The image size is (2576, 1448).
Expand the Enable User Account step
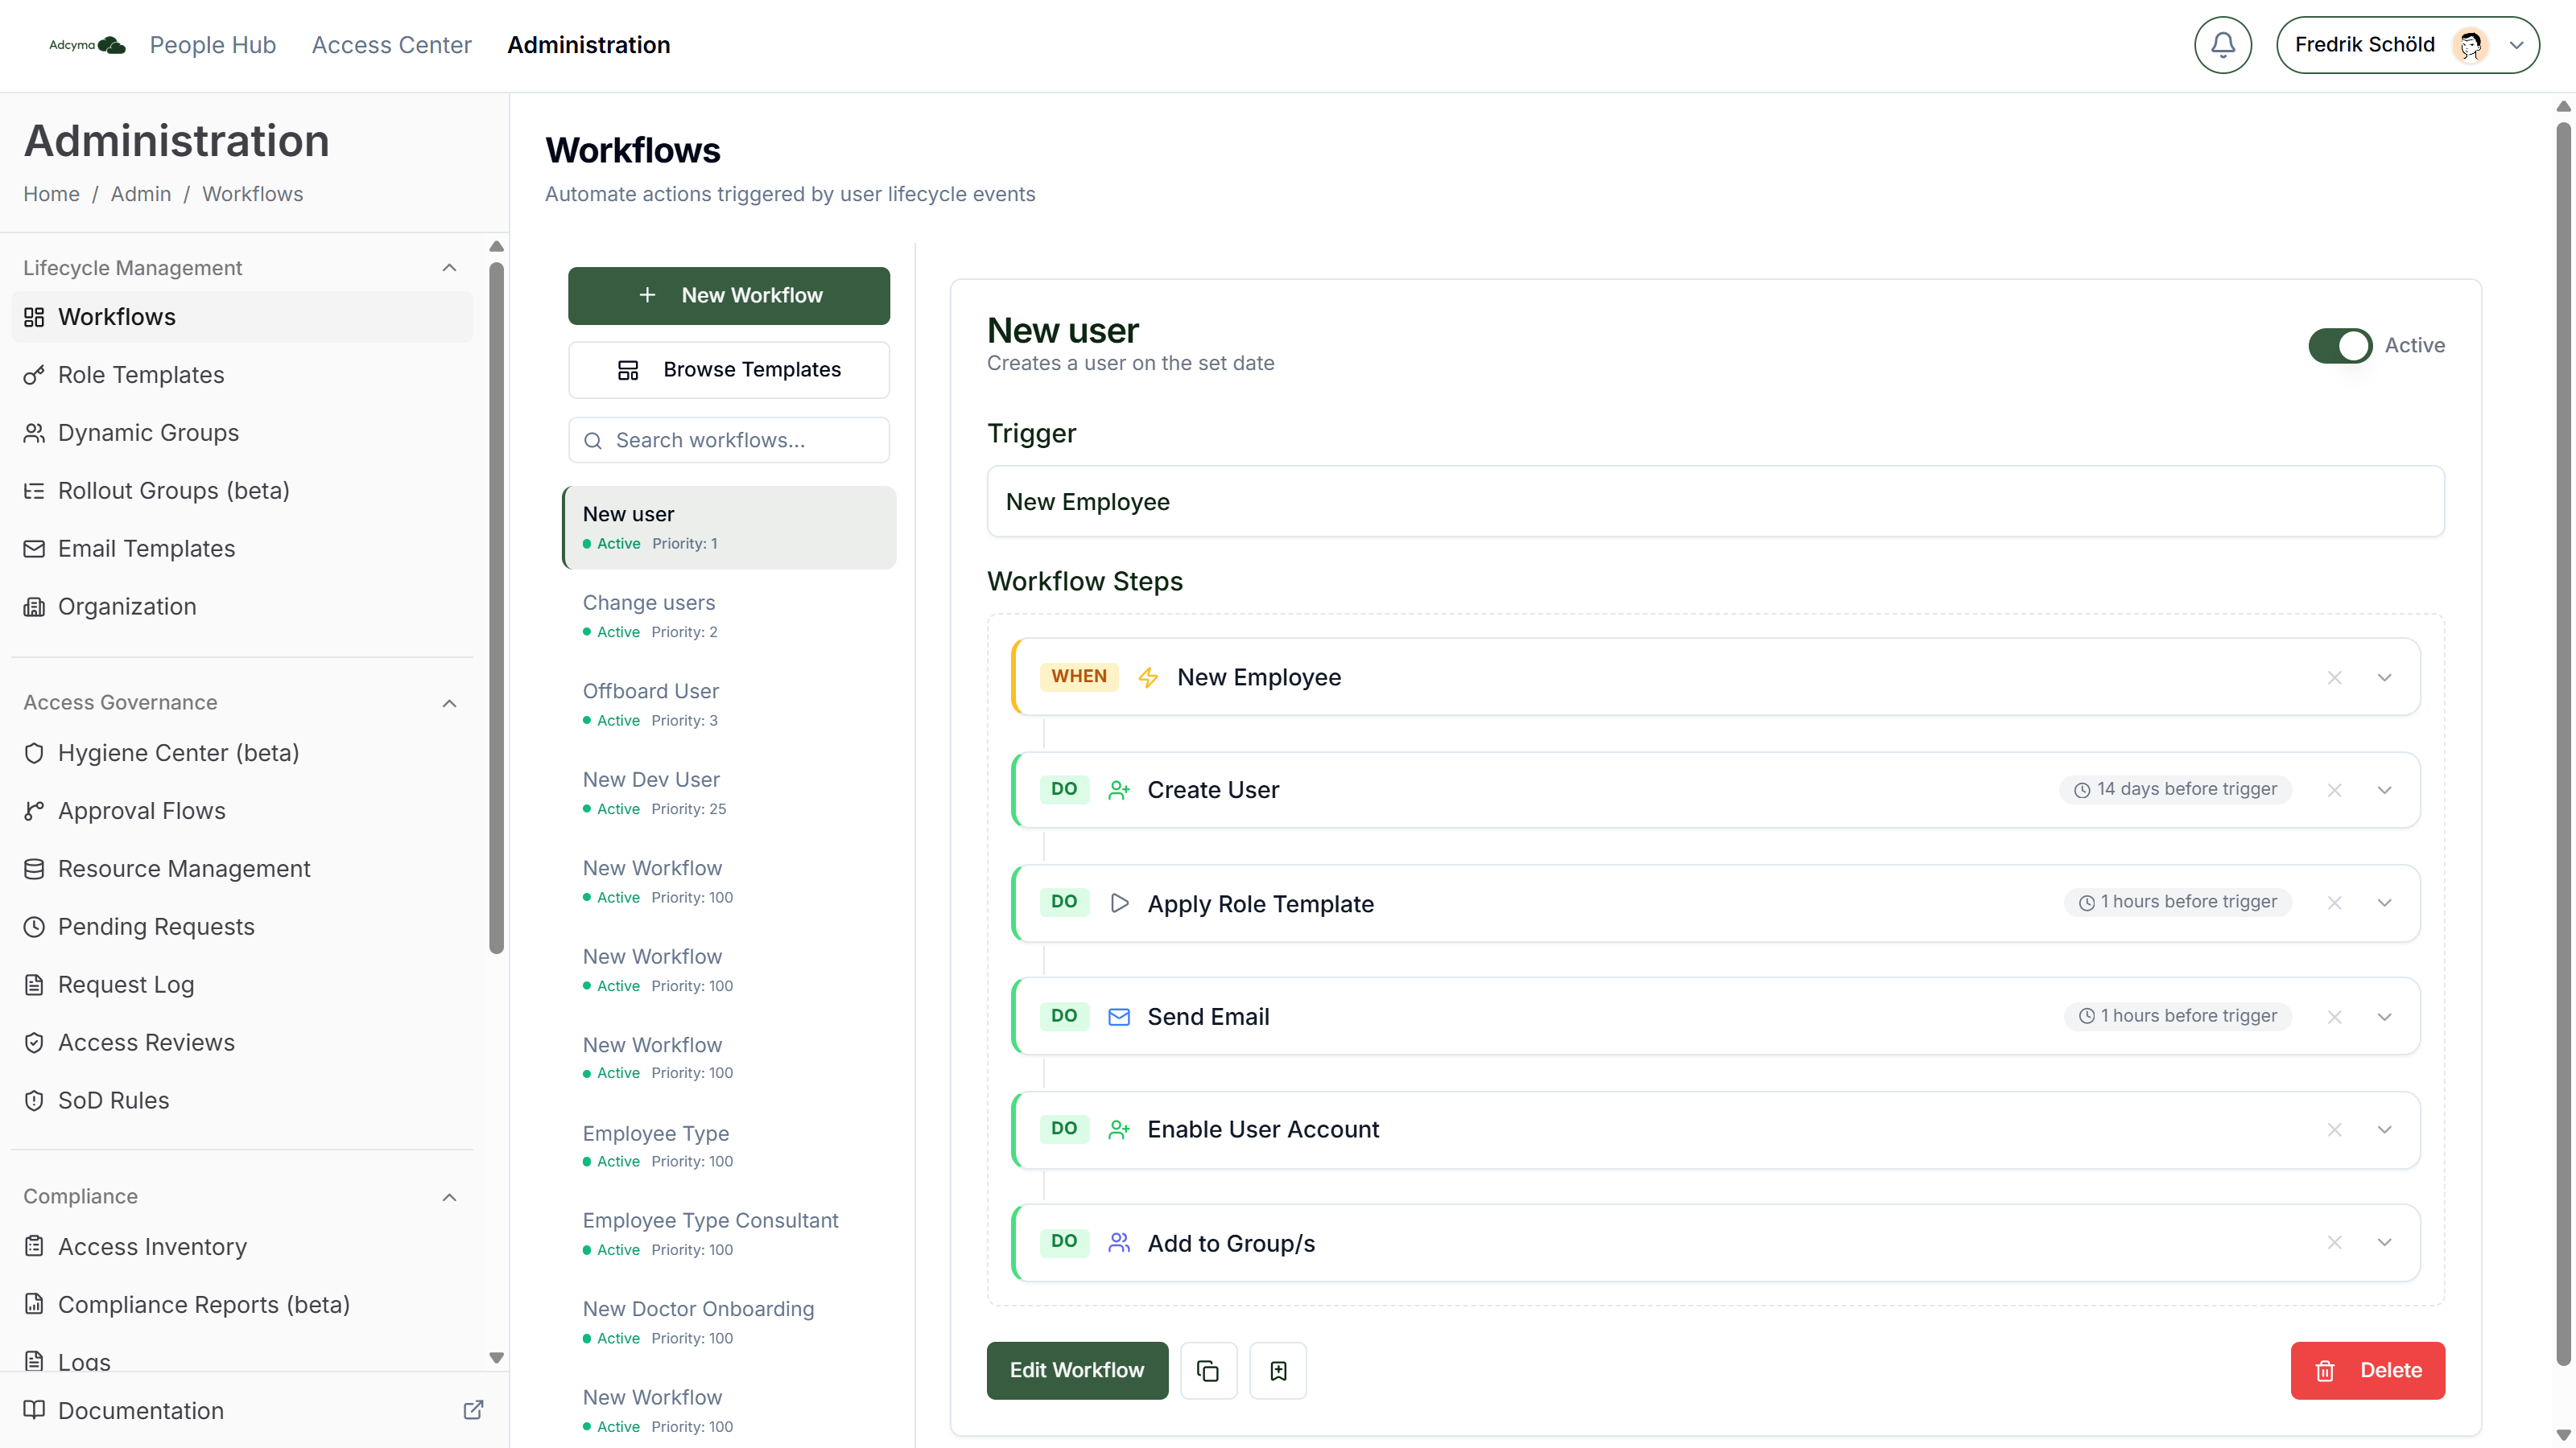pos(2384,1129)
